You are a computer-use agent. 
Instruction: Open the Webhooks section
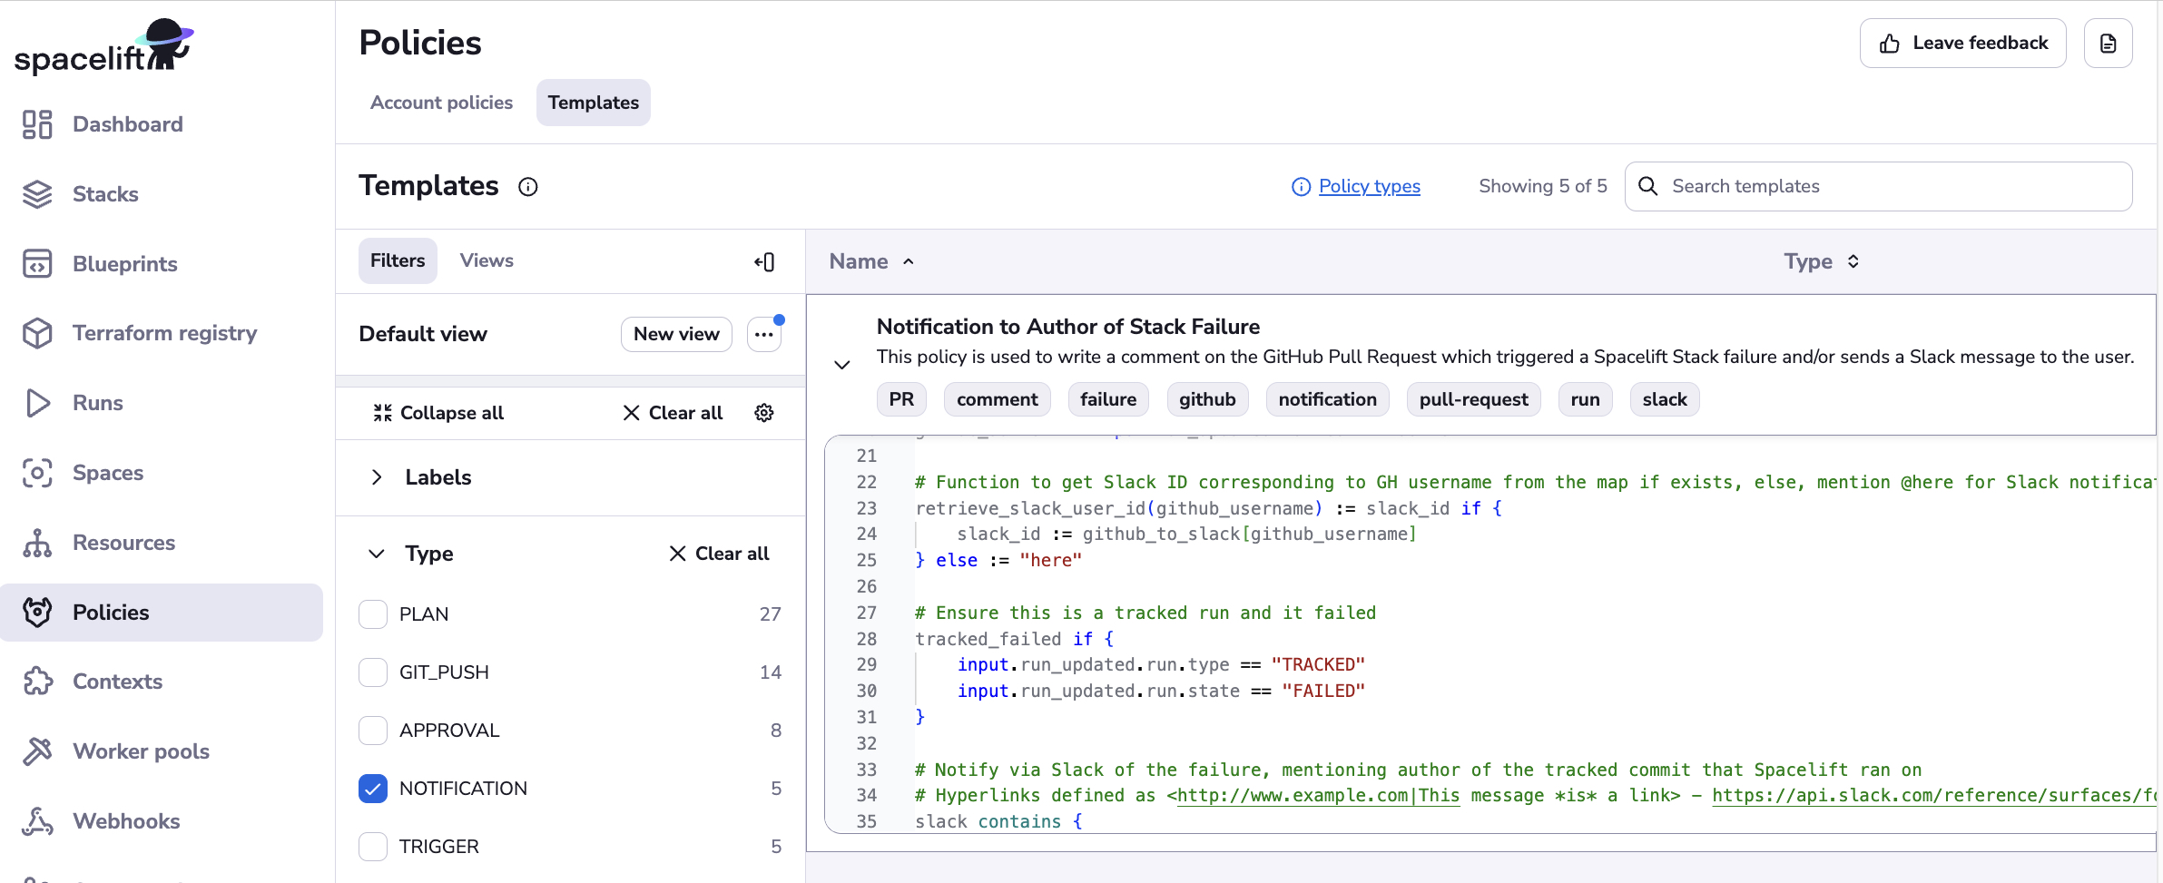pos(128,821)
